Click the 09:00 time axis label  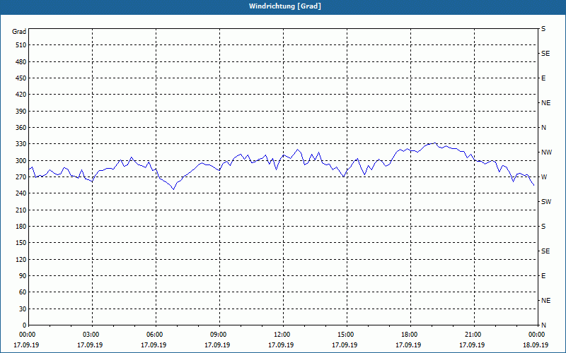(218, 335)
